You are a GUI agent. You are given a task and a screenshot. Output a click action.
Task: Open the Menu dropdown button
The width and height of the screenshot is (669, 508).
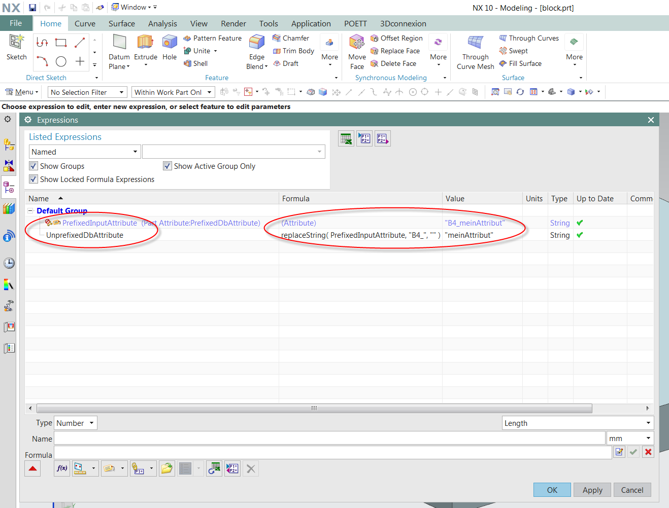point(22,92)
